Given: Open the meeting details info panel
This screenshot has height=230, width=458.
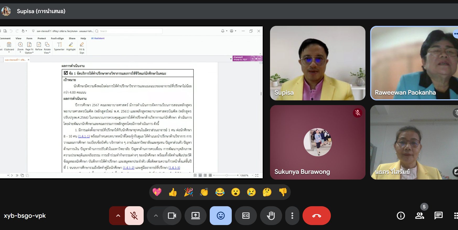Looking at the screenshot, I should [x=401, y=216].
